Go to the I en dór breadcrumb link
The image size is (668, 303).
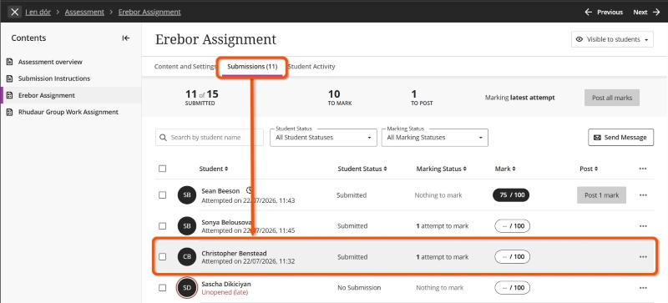pos(38,12)
